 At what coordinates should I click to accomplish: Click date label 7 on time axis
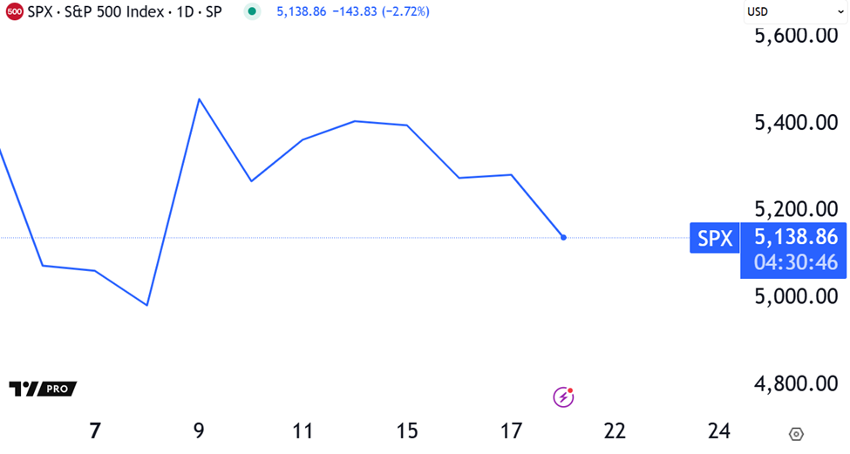pyautogui.click(x=95, y=430)
